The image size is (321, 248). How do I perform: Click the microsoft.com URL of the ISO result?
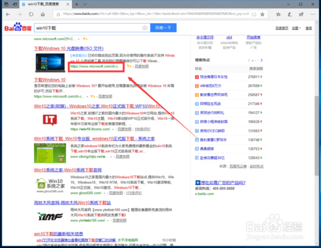(96, 67)
